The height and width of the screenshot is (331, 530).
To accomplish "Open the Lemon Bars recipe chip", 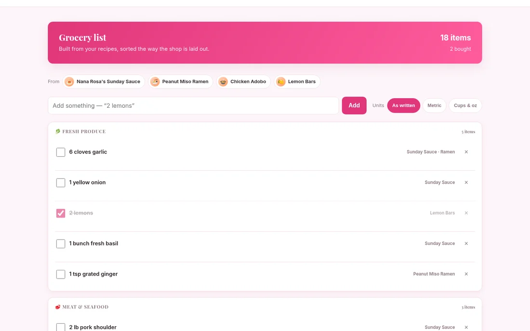I will 297,82.
